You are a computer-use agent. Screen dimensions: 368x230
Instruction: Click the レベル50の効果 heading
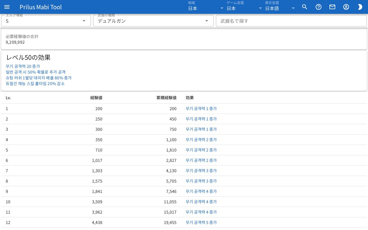28,57
